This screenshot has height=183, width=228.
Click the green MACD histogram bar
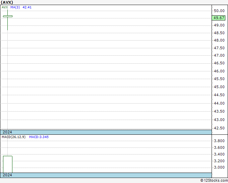click(x=8, y=164)
